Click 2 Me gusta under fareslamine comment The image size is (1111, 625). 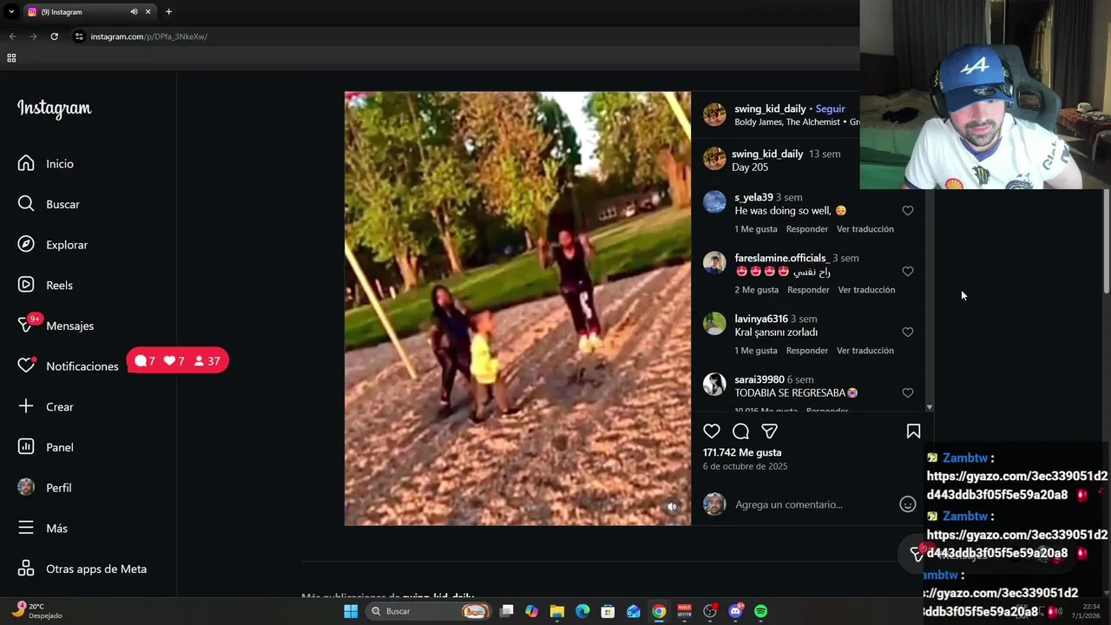tap(757, 290)
